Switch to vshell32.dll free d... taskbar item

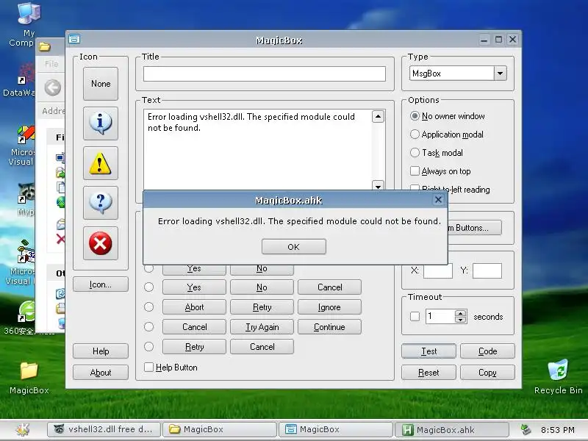[104, 429]
